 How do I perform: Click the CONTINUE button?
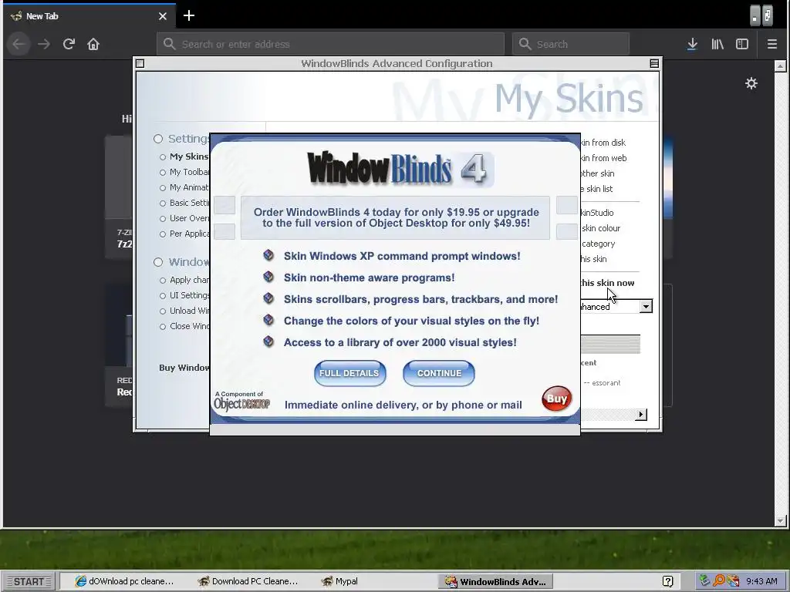pos(439,374)
